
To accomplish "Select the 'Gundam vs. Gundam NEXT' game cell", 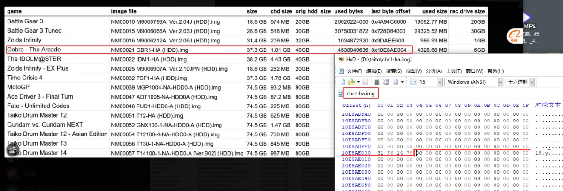I will tap(45, 125).
